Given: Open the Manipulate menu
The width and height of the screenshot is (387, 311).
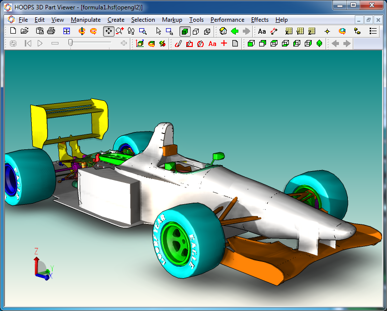Looking at the screenshot, I should tap(86, 20).
